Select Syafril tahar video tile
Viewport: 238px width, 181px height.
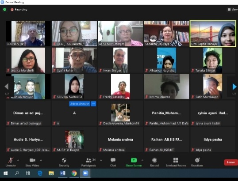(74, 60)
